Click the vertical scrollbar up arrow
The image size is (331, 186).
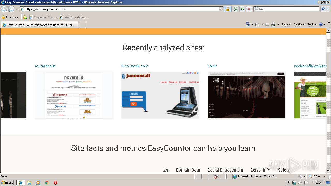(x=329, y=30)
